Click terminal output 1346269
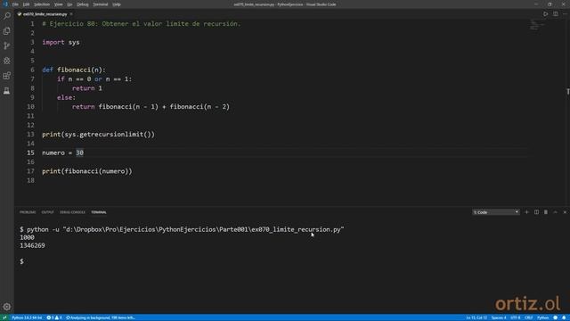Image resolution: width=570 pixels, height=321 pixels. pyautogui.click(x=32, y=246)
